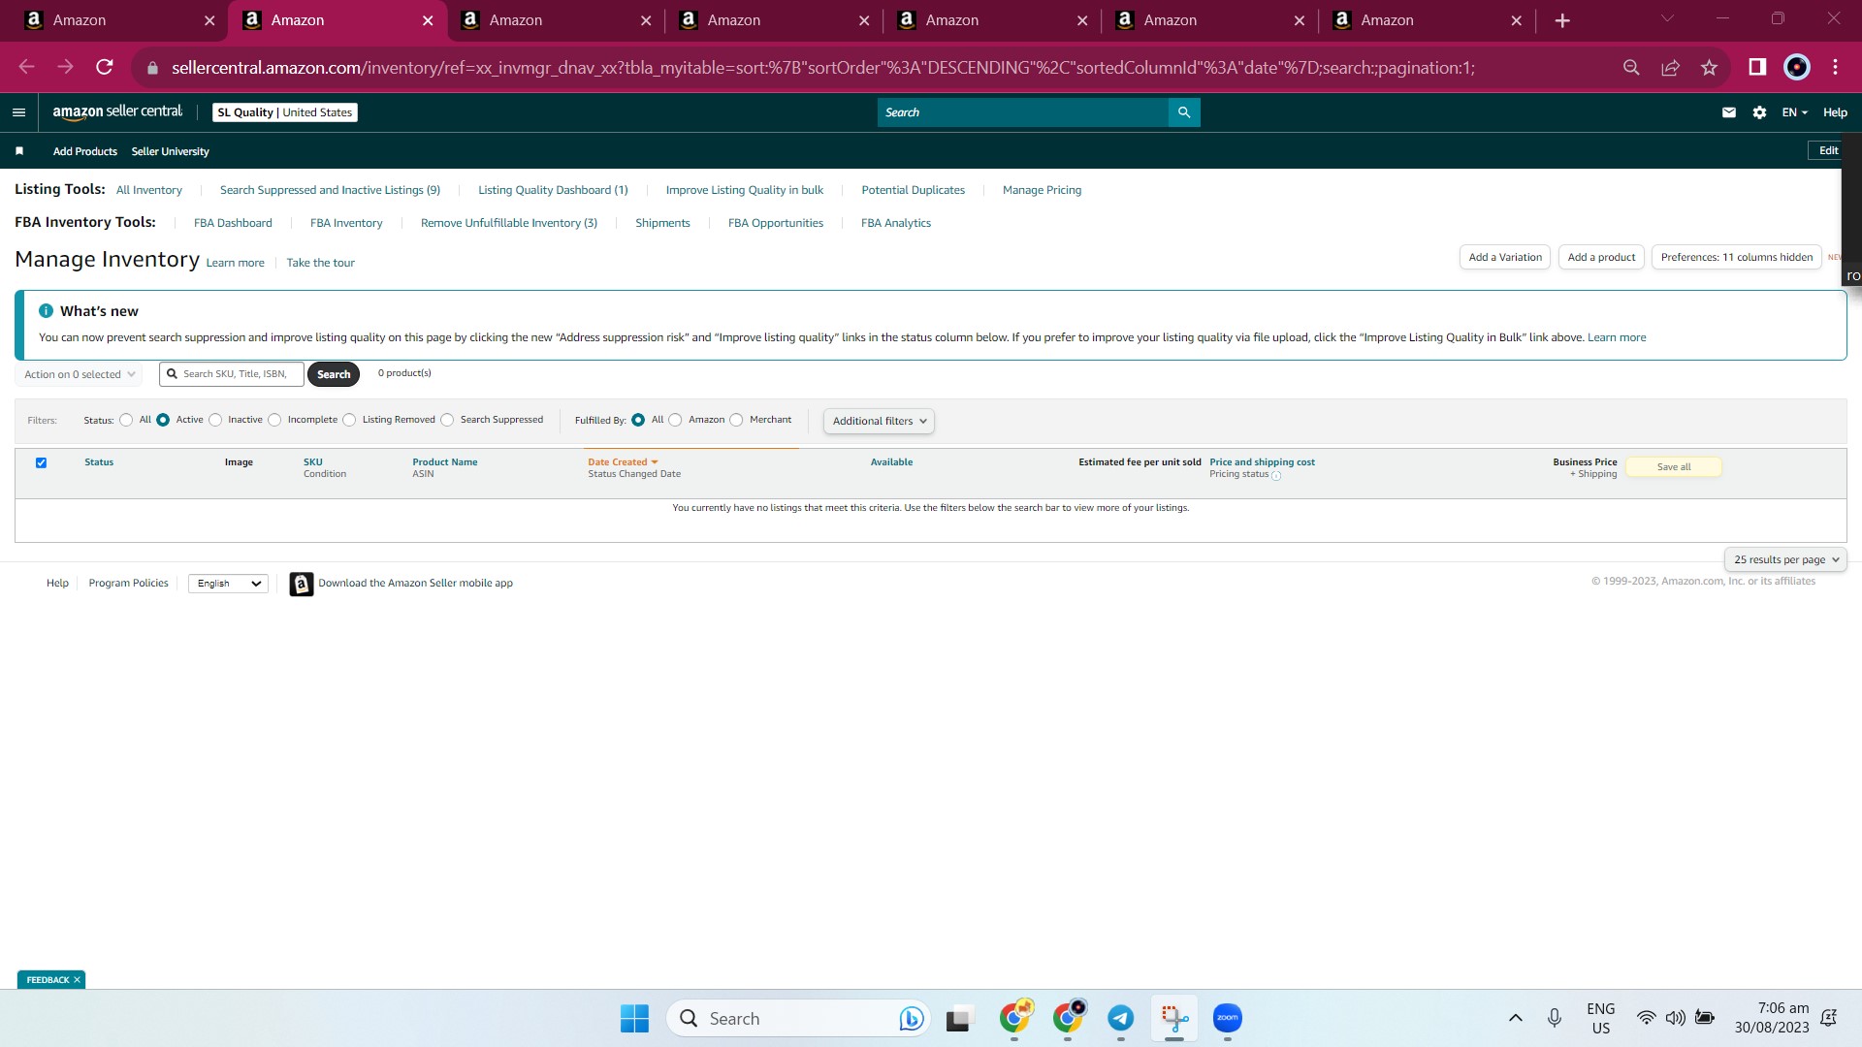Click the top Seller Central search box
1862x1047 pixels.
coord(1023,112)
